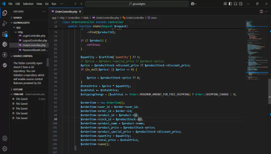Click the OrderController class breadcrumb
The image size is (271, 154).
[133, 18]
